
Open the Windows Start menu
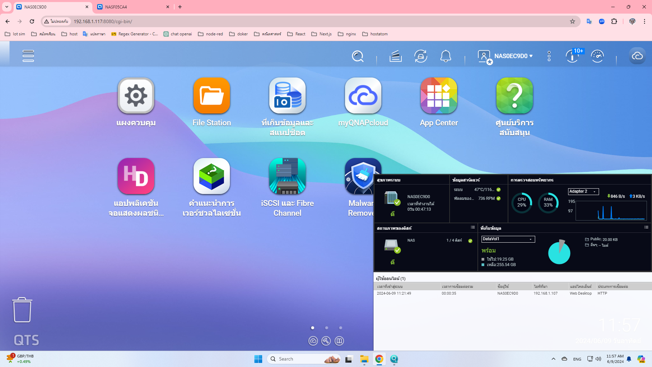(x=258, y=359)
